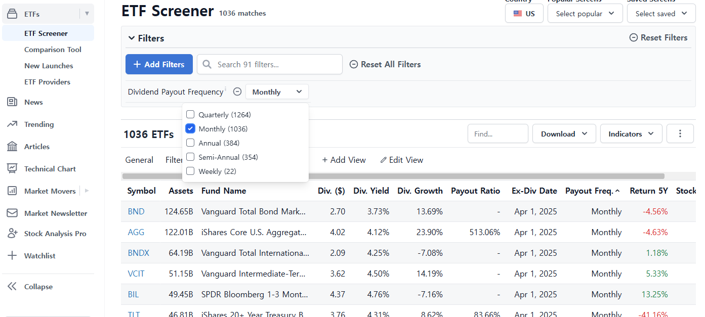Click the Edit View button

(402, 160)
